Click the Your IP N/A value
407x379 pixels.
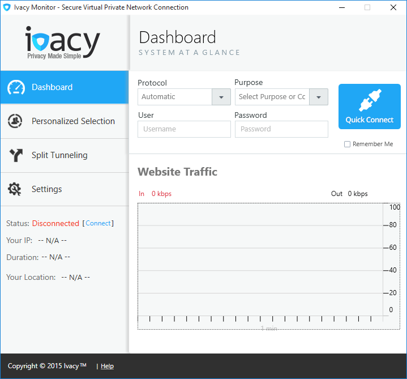pyautogui.click(x=53, y=241)
